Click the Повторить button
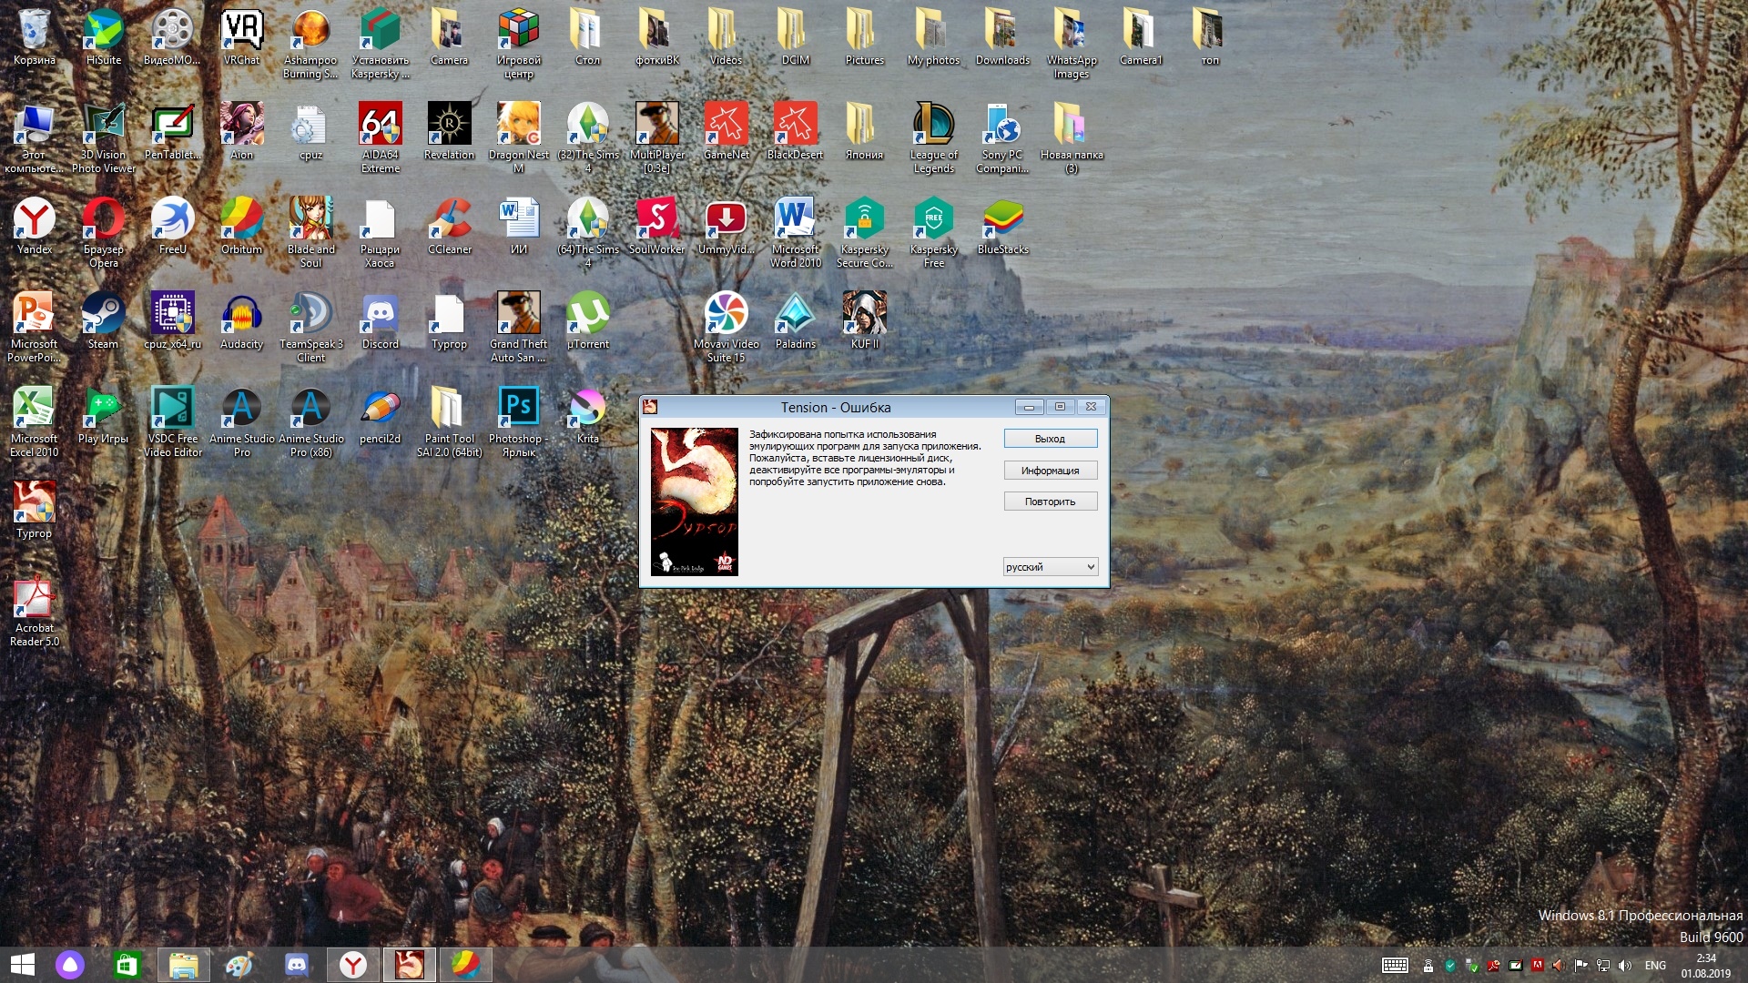The width and height of the screenshot is (1748, 983). tap(1051, 502)
